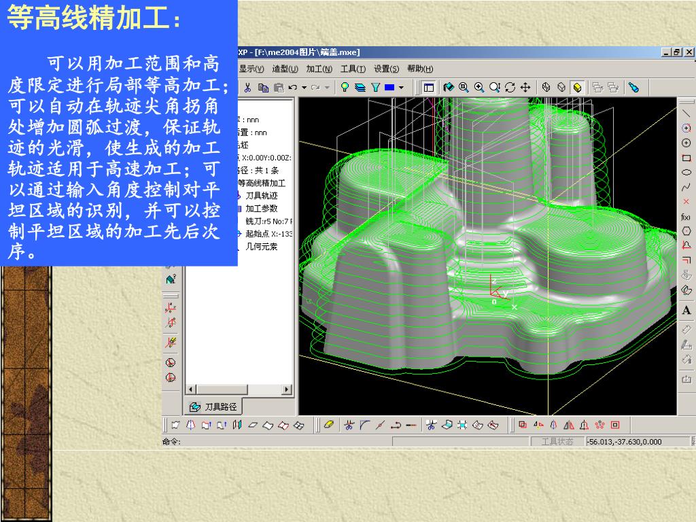Click the pan four-way arrows icon

pyautogui.click(x=525, y=87)
